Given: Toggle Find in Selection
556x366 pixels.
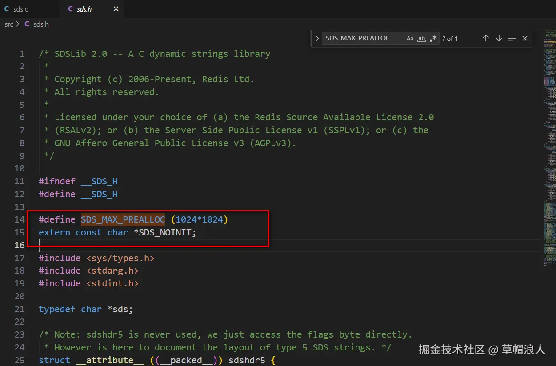Looking at the screenshot, I should pyautogui.click(x=512, y=38).
